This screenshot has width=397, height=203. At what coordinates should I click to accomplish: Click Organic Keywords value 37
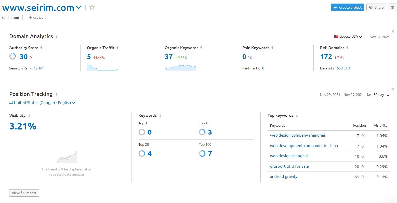pos(168,57)
